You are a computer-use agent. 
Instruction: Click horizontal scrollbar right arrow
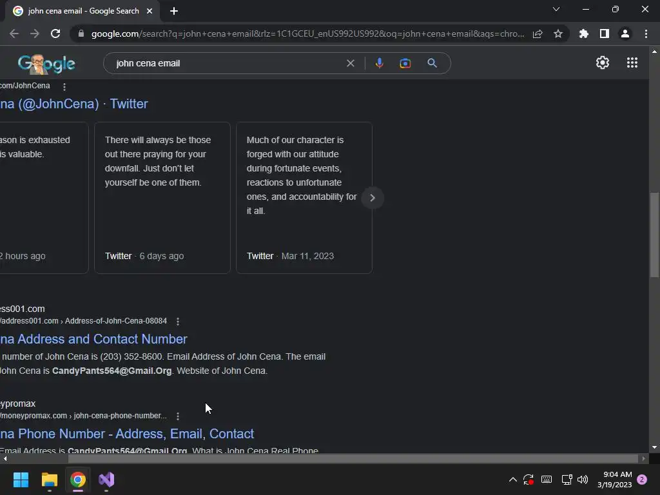(x=643, y=459)
